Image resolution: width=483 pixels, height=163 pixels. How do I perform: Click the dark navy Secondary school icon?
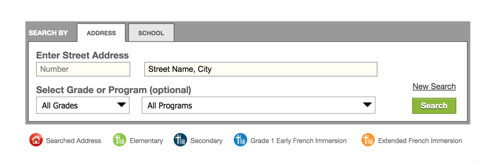(x=180, y=140)
